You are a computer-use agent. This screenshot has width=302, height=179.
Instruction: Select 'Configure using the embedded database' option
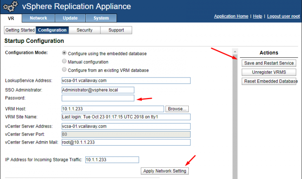pyautogui.click(x=64, y=53)
